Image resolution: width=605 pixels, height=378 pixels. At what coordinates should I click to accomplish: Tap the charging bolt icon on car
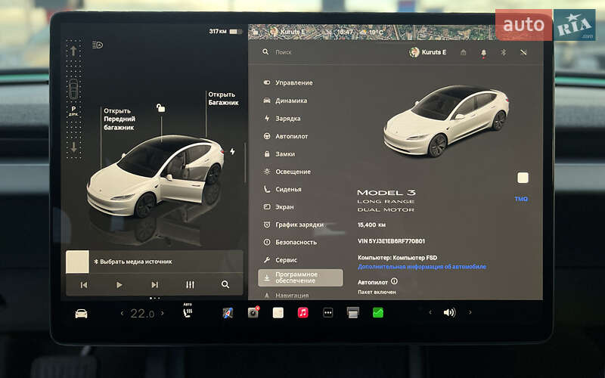pos(232,152)
